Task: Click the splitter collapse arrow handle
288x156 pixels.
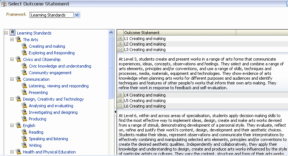Action: [115, 112]
